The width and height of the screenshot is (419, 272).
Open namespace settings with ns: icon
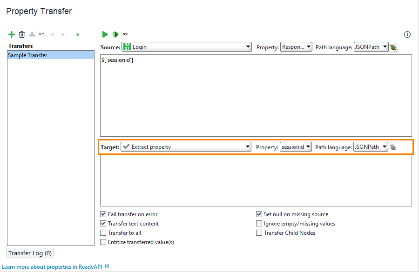coord(124,34)
